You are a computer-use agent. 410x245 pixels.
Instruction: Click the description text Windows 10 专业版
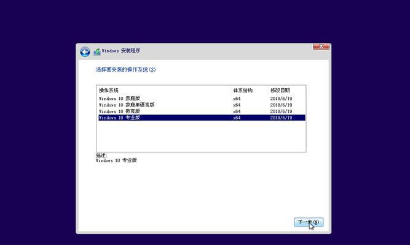(116, 160)
